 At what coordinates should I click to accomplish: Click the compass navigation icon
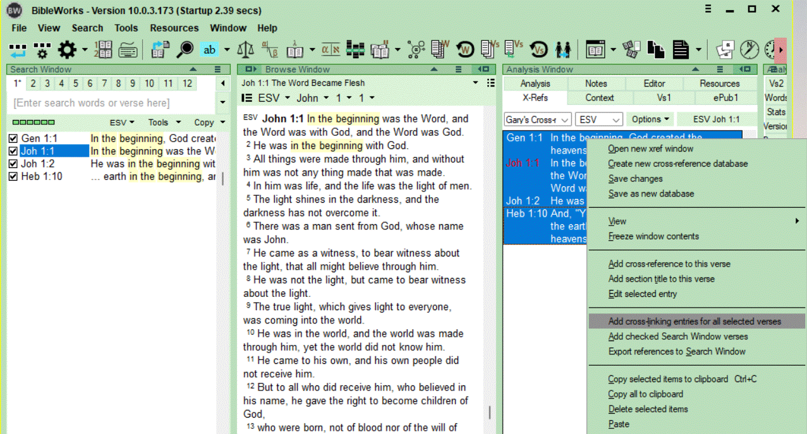[749, 49]
